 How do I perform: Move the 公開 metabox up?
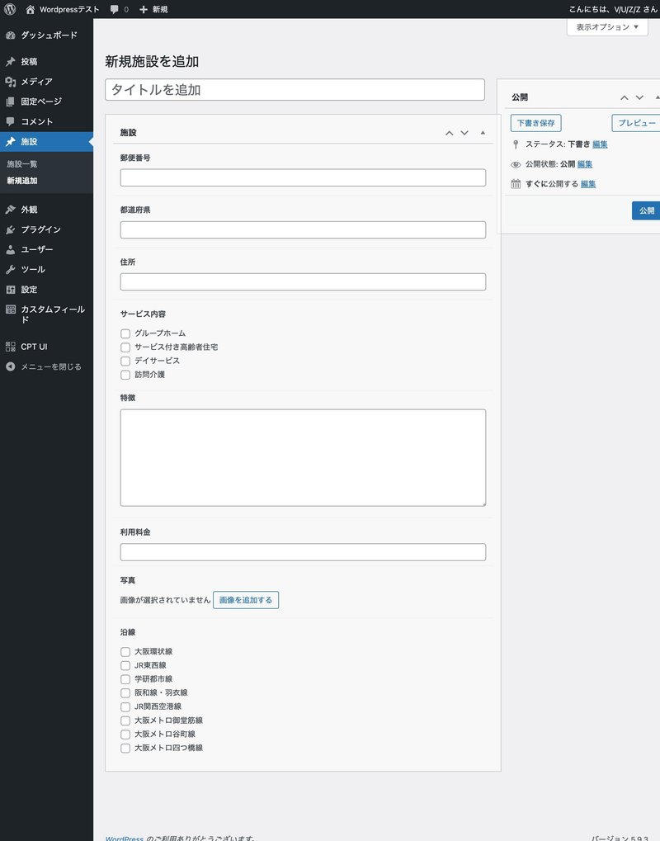pos(624,97)
